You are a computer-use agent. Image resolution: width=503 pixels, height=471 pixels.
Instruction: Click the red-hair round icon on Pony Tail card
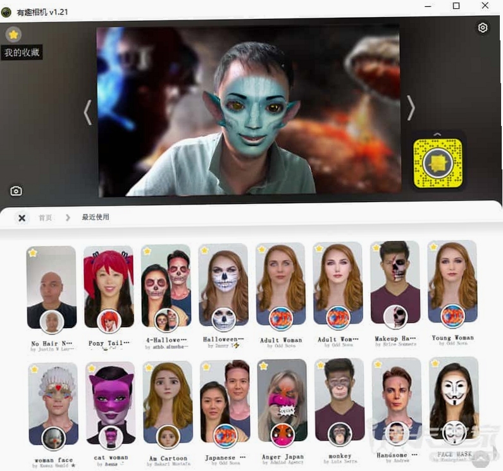(109, 321)
